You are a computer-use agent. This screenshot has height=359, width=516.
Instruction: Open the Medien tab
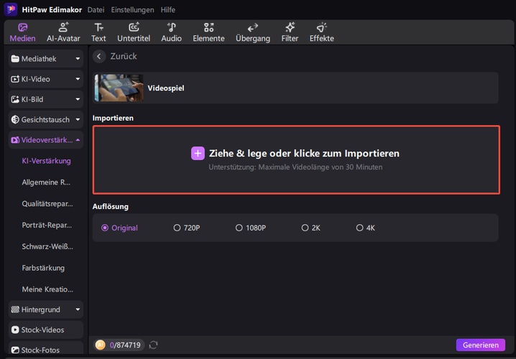tap(22, 32)
